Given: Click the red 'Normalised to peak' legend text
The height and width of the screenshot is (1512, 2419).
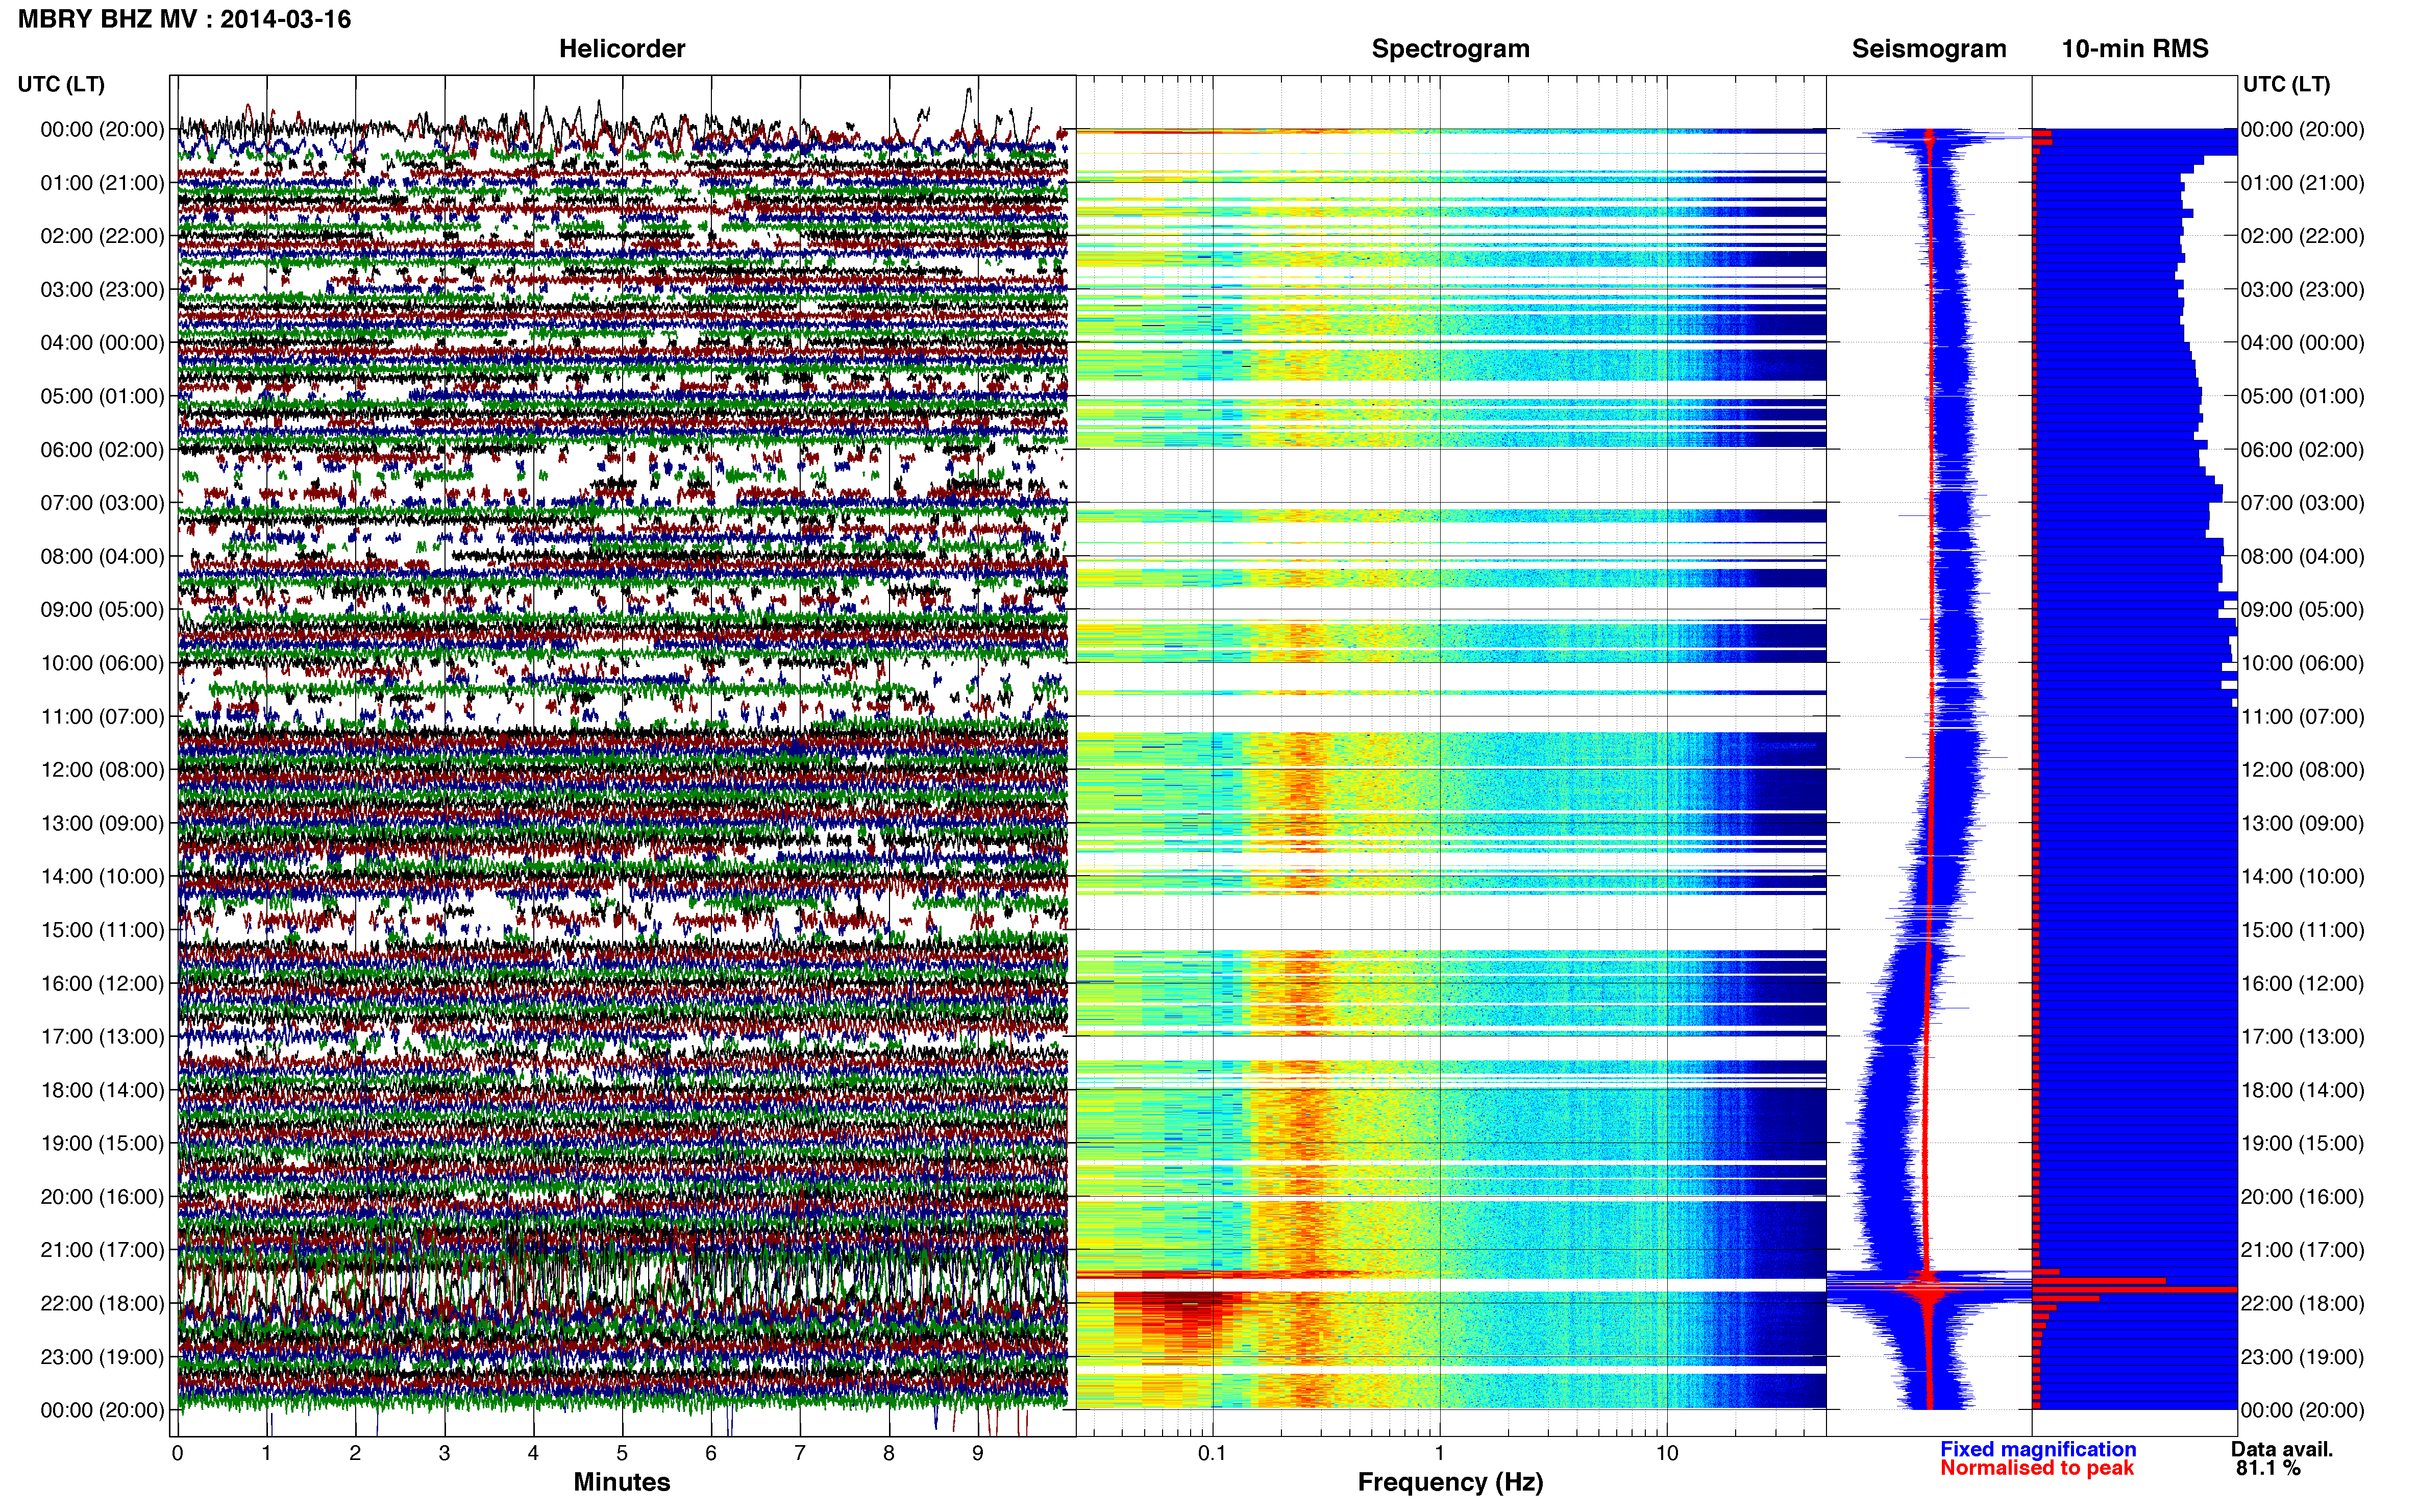Looking at the screenshot, I should [2037, 1468].
